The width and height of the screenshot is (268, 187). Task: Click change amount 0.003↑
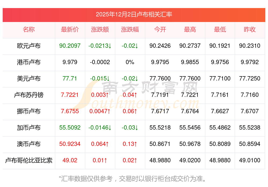(100, 95)
